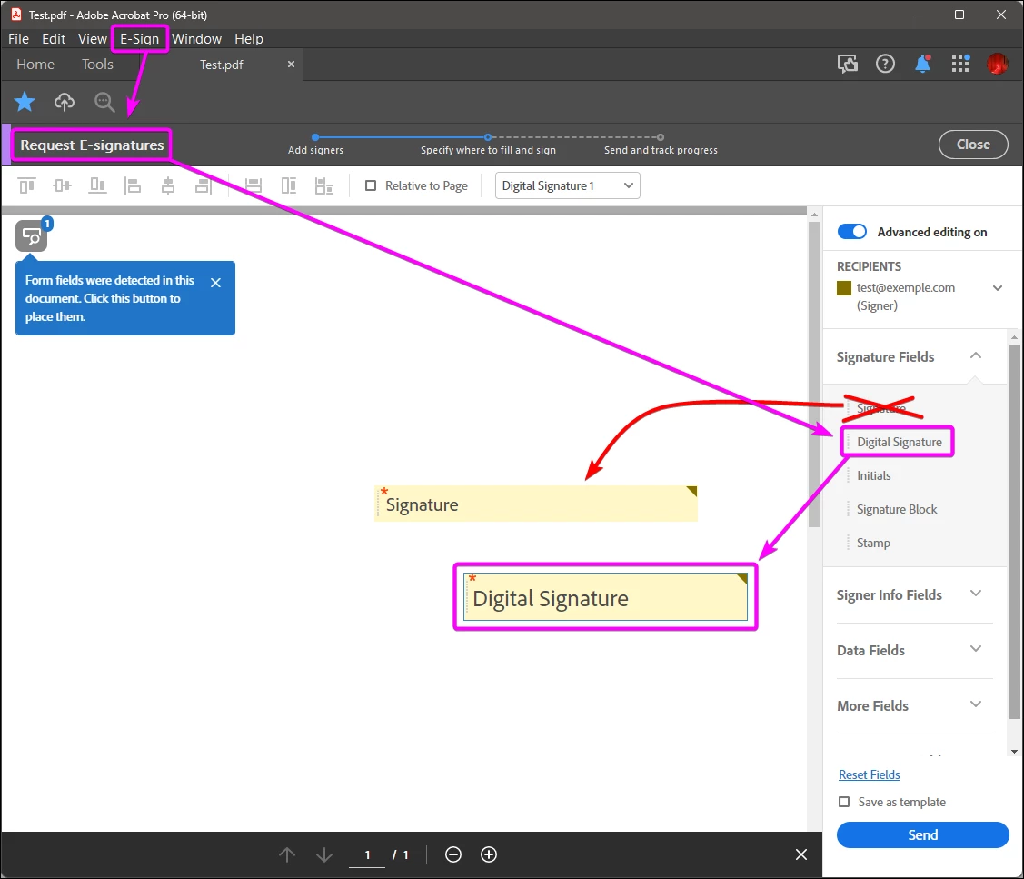The image size is (1024, 879).
Task: Align fields vertically centered
Action: tap(62, 185)
